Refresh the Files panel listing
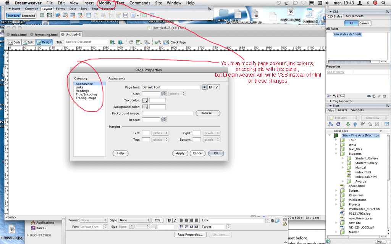 [x=338, y=124]
